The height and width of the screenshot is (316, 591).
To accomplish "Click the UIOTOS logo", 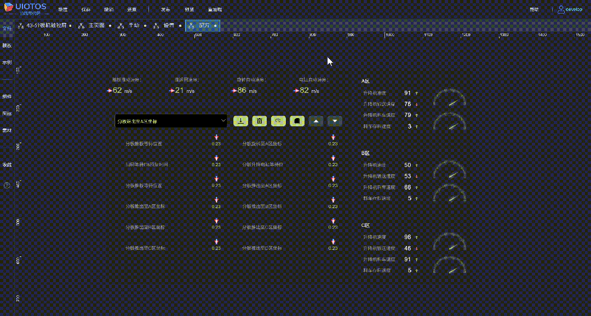I will pos(25,8).
